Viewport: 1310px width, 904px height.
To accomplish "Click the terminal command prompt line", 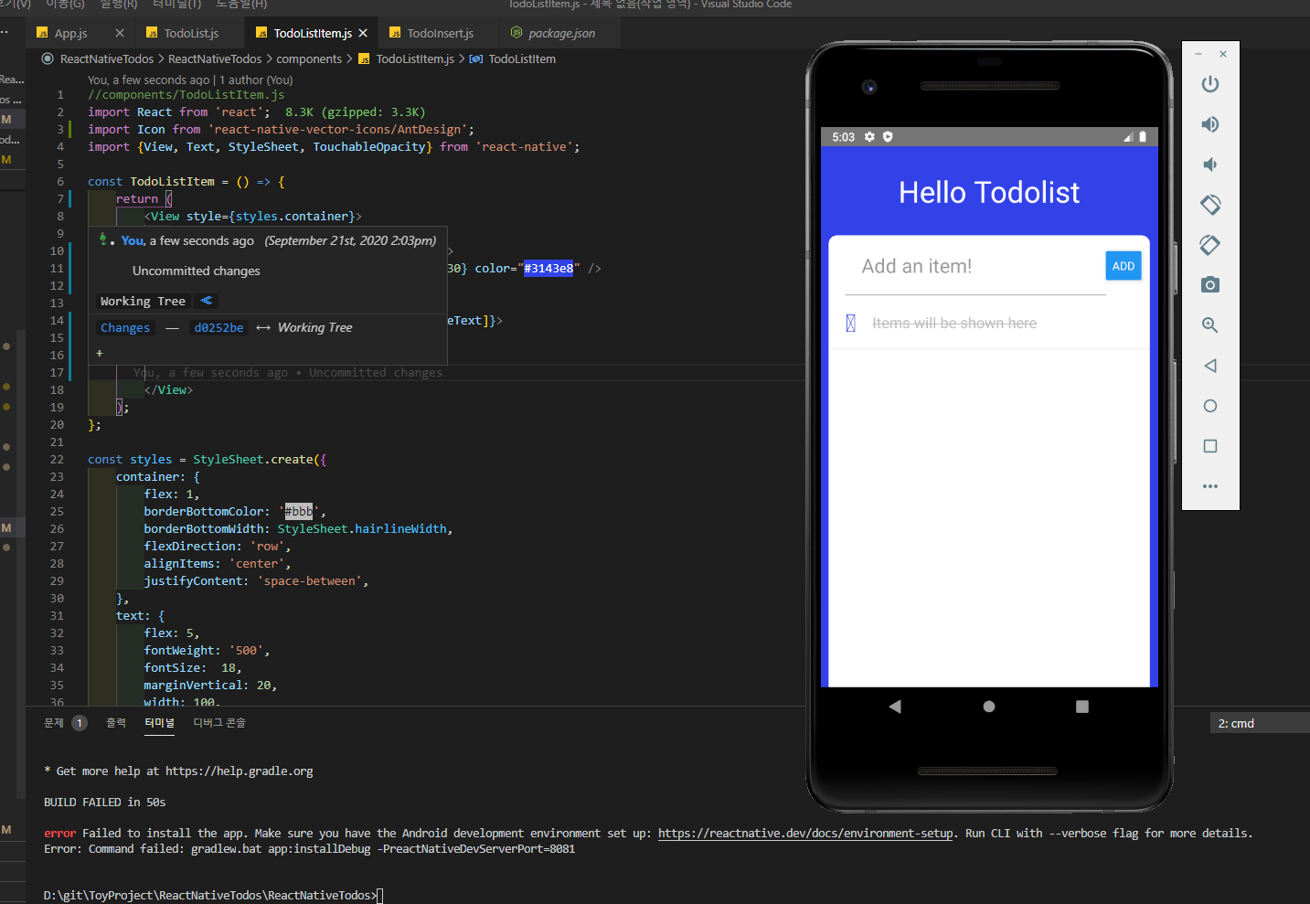I will click(212, 896).
